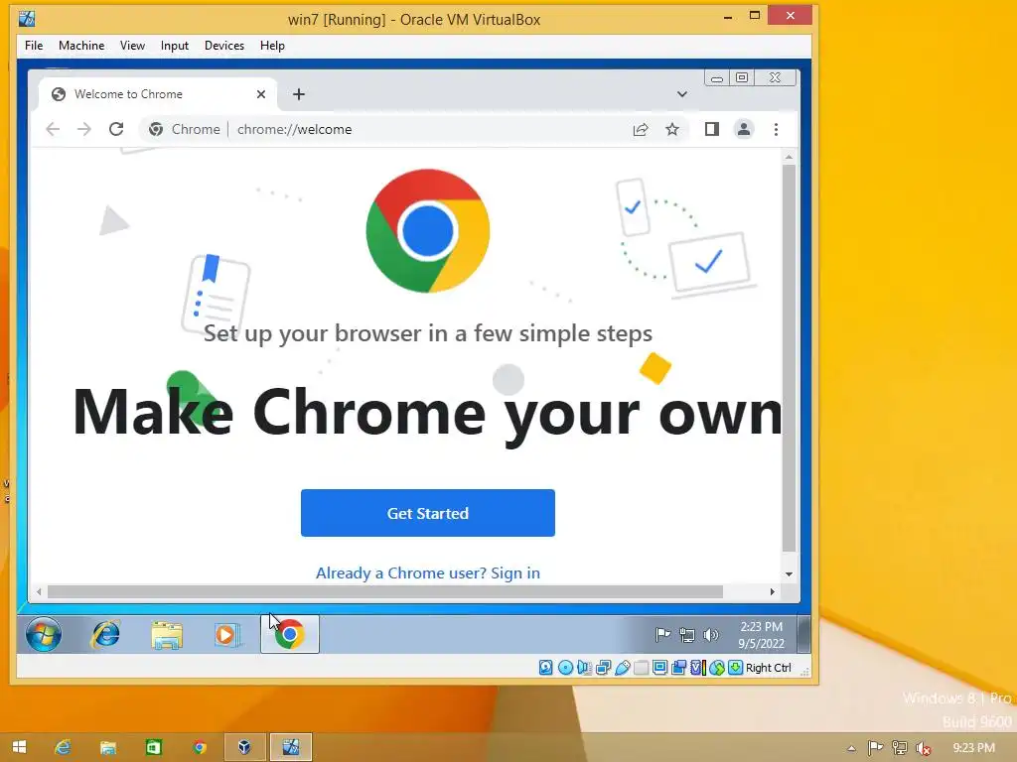Click Already a Chrome user? Sign in

click(x=428, y=572)
